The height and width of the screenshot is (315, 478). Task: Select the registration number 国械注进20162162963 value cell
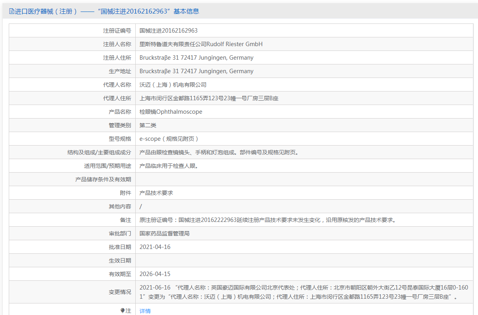click(168, 31)
